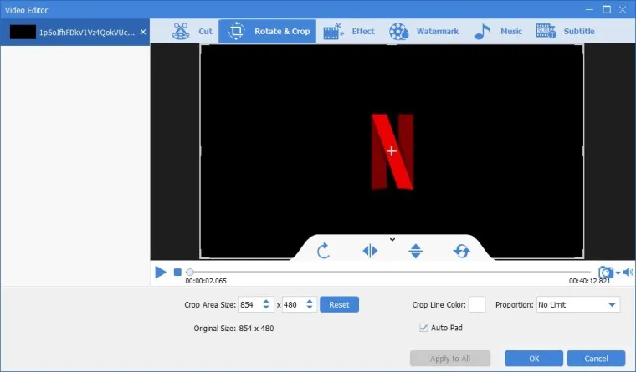The image size is (636, 372).
Task: Click the Cancel button
Action: pos(596,359)
